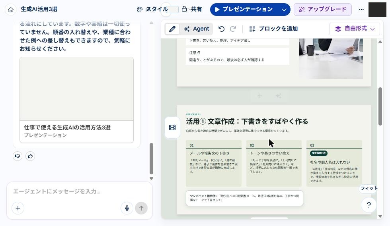Send message with up-arrow button
This screenshot has width=390, height=226.
(141, 208)
